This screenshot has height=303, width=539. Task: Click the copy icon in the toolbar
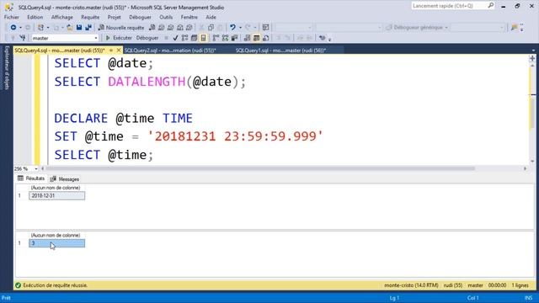pyautogui.click(x=211, y=27)
